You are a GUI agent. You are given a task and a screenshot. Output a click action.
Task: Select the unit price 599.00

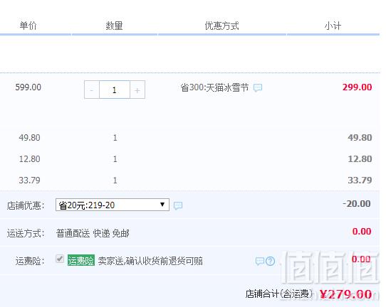28,87
